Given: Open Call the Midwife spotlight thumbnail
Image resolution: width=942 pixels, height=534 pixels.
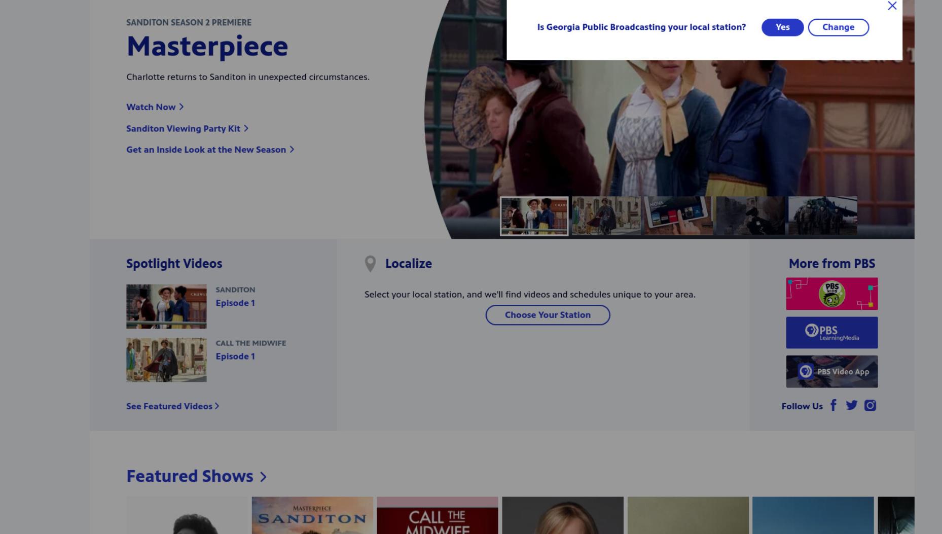Looking at the screenshot, I should pos(166,360).
